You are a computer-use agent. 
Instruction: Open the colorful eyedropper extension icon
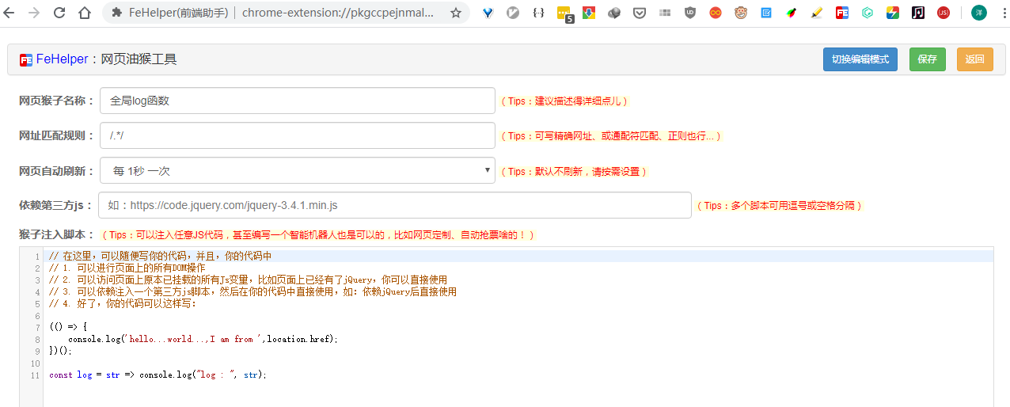[x=792, y=13]
